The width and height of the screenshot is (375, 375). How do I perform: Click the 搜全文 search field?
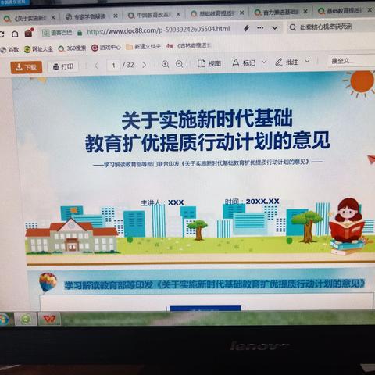pos(351,61)
